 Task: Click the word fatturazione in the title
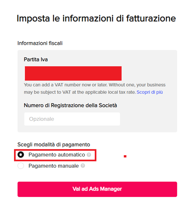[151, 18]
